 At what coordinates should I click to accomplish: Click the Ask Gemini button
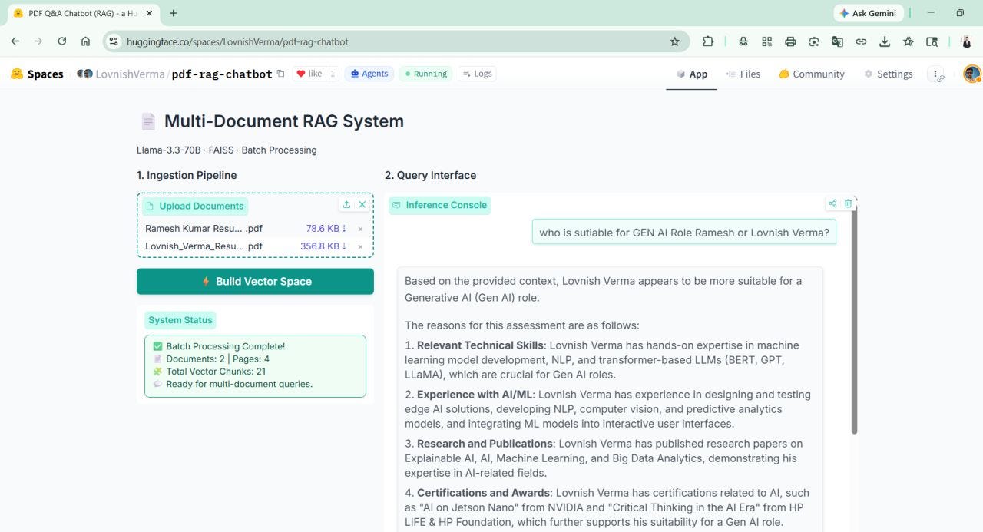pos(868,13)
